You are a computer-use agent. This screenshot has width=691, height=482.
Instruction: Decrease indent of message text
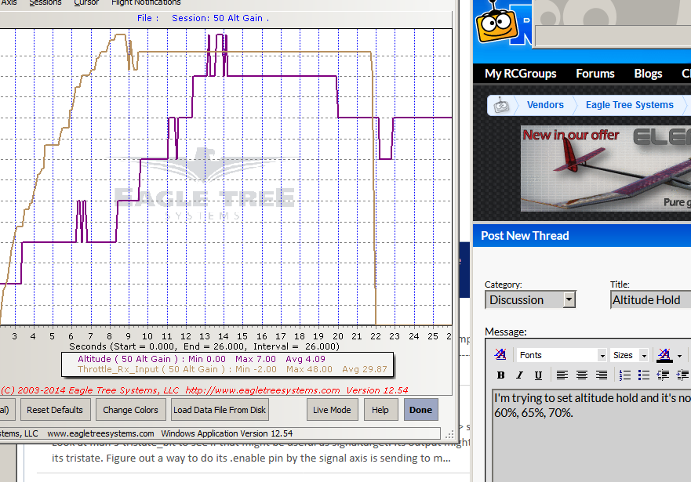[663, 375]
